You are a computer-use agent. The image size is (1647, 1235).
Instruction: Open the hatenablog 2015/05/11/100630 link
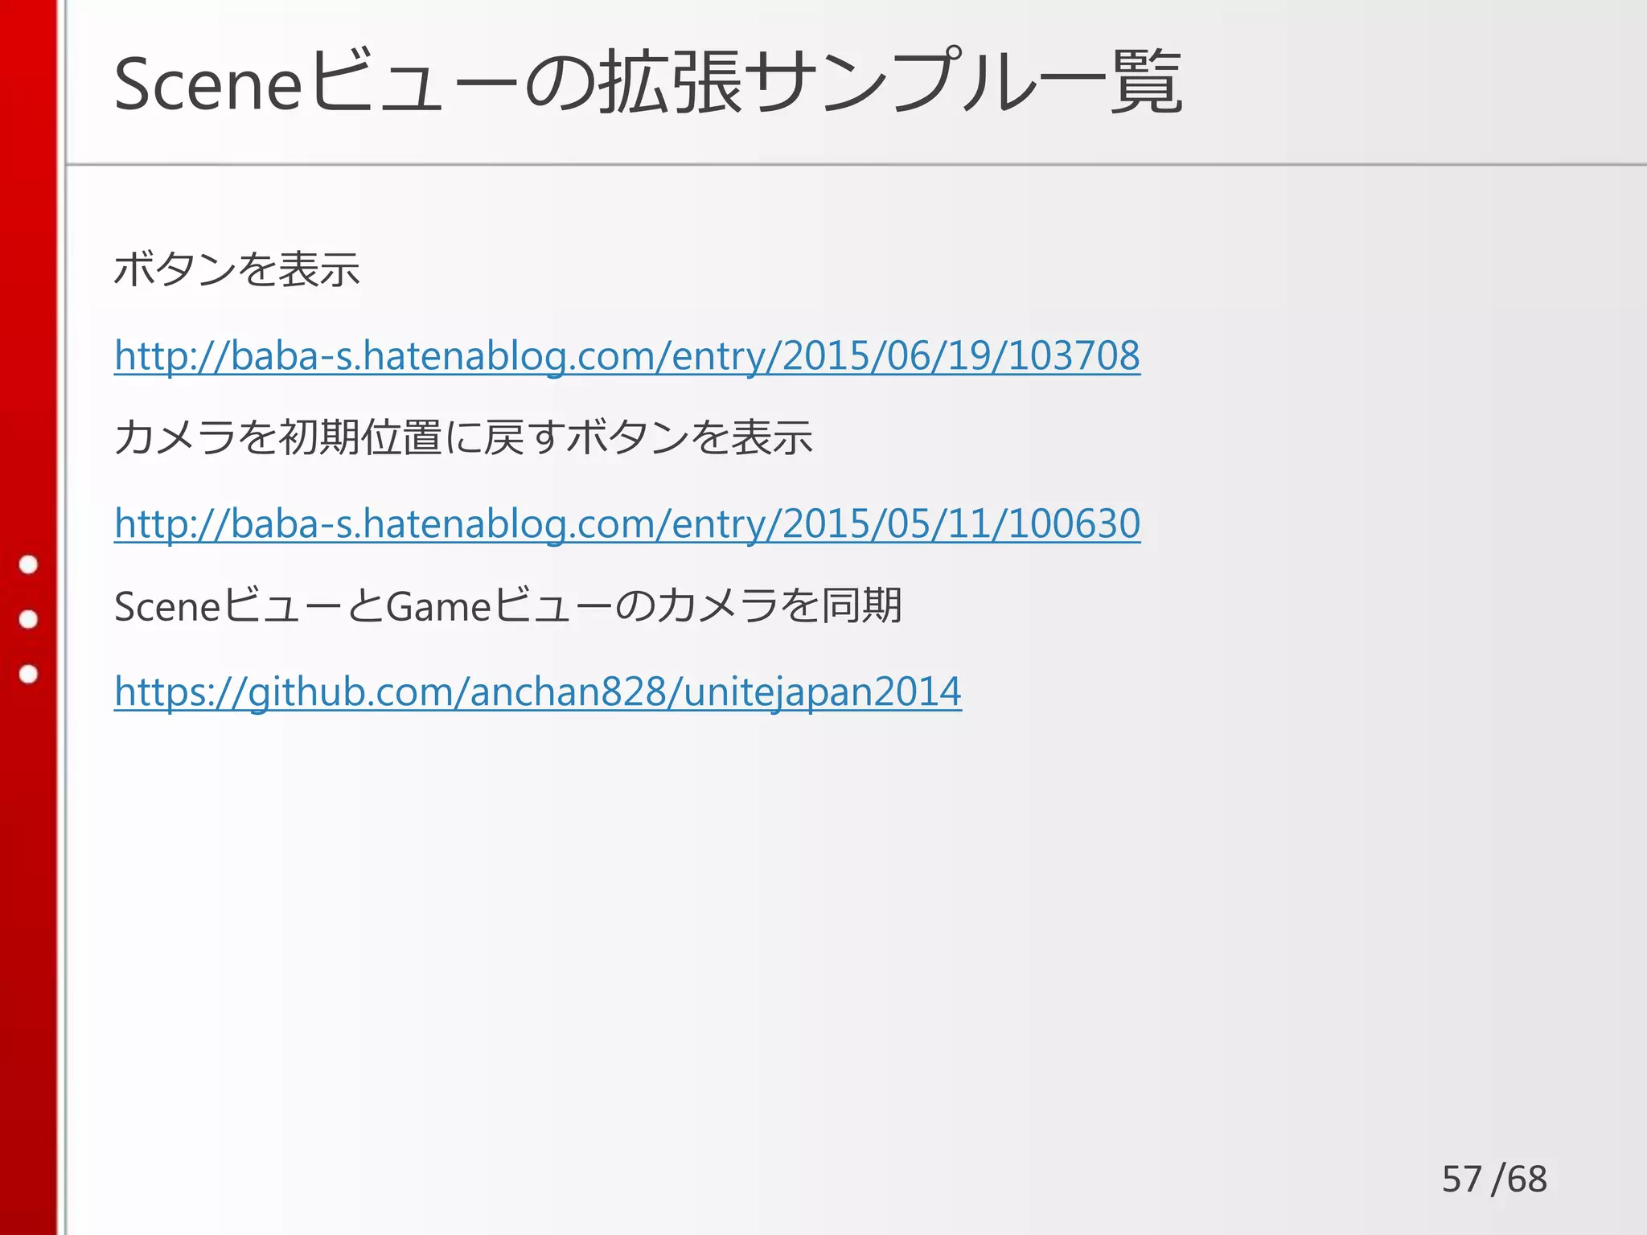tap(626, 524)
